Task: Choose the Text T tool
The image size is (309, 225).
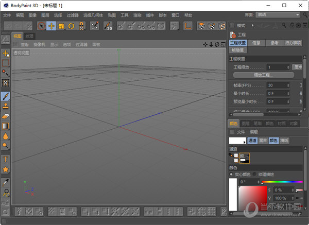Action: [x=6, y=159]
